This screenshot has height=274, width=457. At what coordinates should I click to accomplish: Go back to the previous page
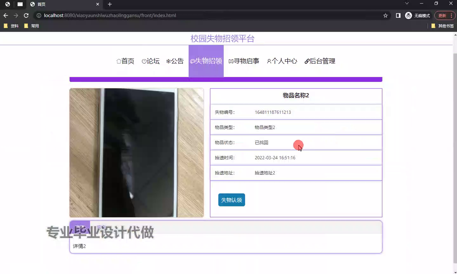click(6, 15)
